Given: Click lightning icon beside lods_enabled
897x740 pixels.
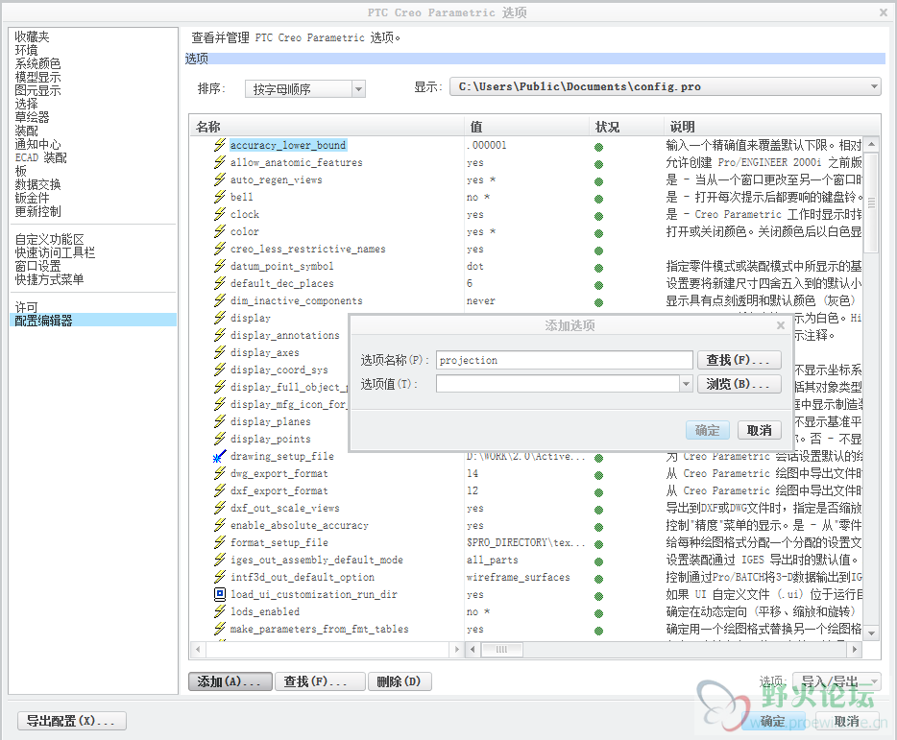Looking at the screenshot, I should [220, 611].
